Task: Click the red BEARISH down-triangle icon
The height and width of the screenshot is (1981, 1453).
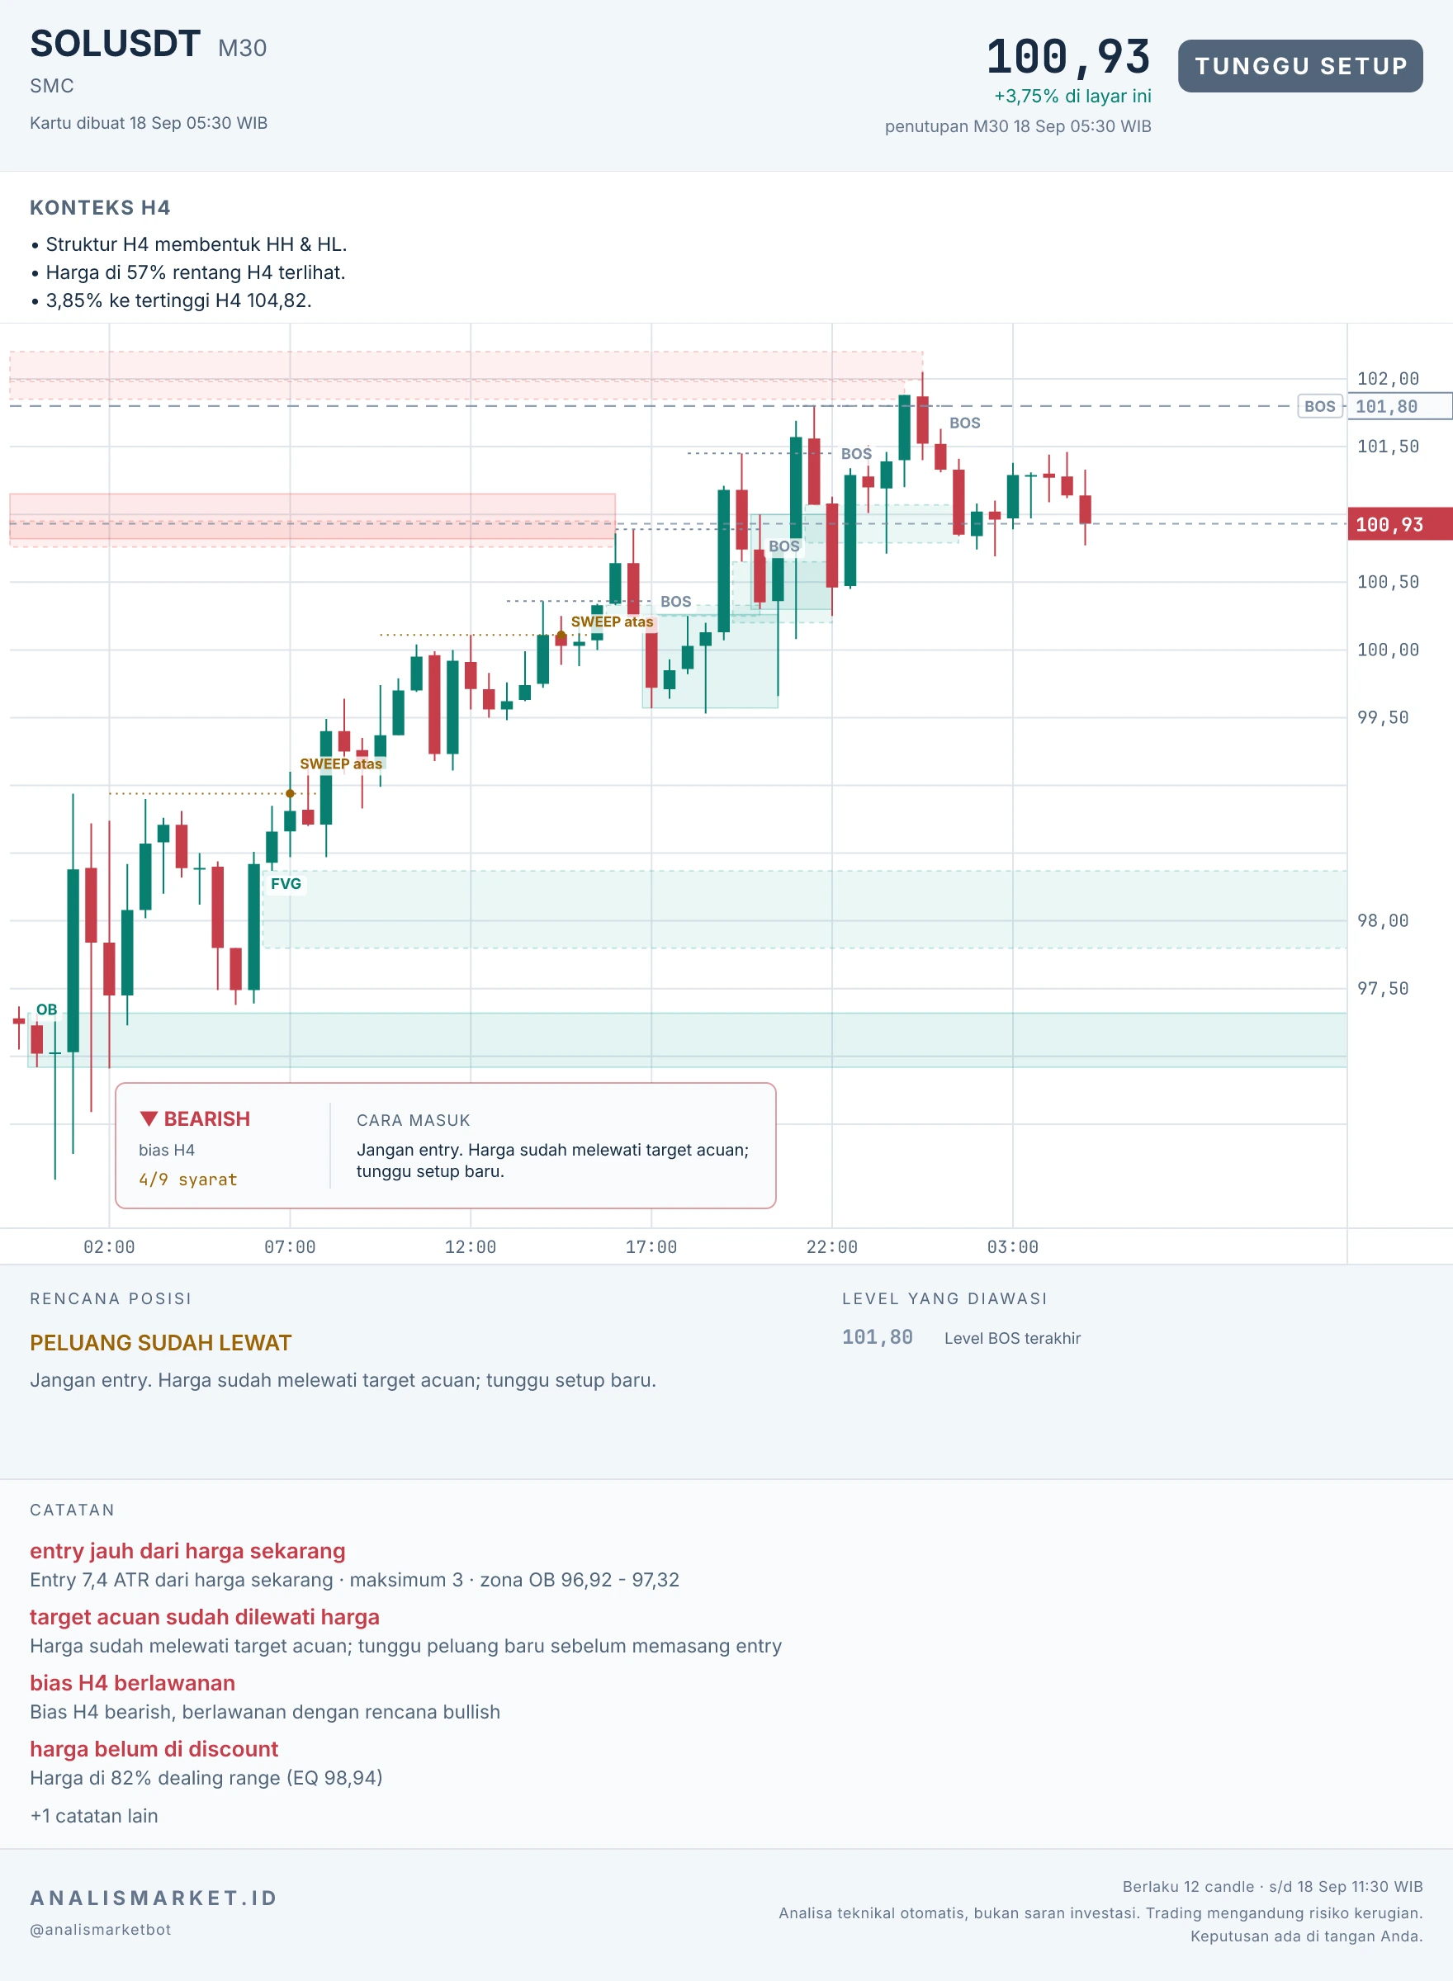Action: click(149, 1118)
